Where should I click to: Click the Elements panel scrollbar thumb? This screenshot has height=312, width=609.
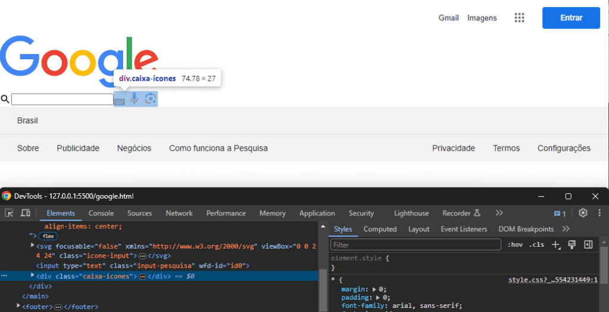(322, 289)
